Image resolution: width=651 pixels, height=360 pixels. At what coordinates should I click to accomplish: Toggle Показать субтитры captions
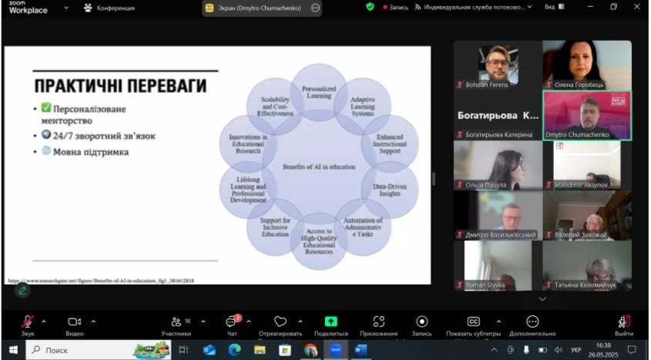pyautogui.click(x=473, y=321)
